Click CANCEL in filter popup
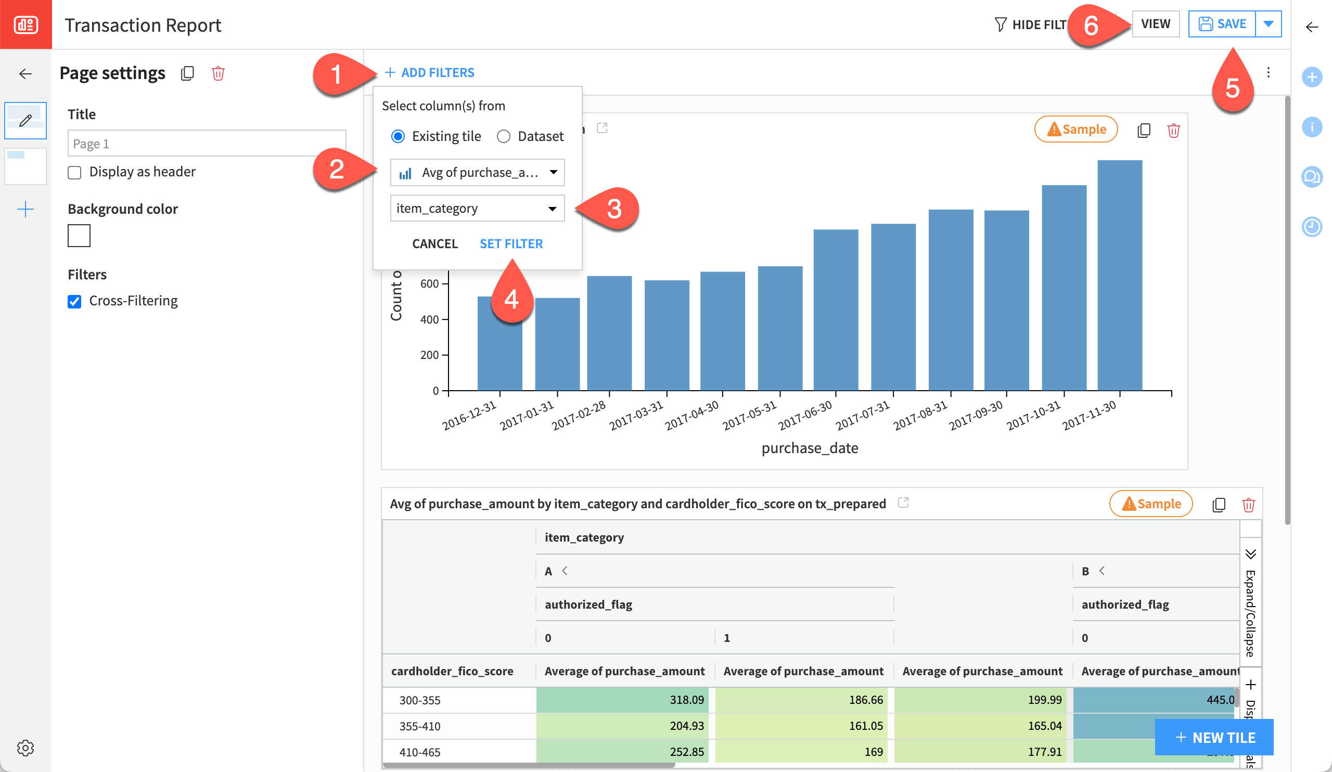This screenshot has height=772, width=1332. click(x=434, y=243)
